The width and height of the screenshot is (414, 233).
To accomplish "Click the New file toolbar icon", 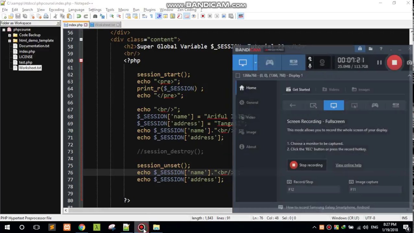I will pyautogui.click(x=4, y=16).
